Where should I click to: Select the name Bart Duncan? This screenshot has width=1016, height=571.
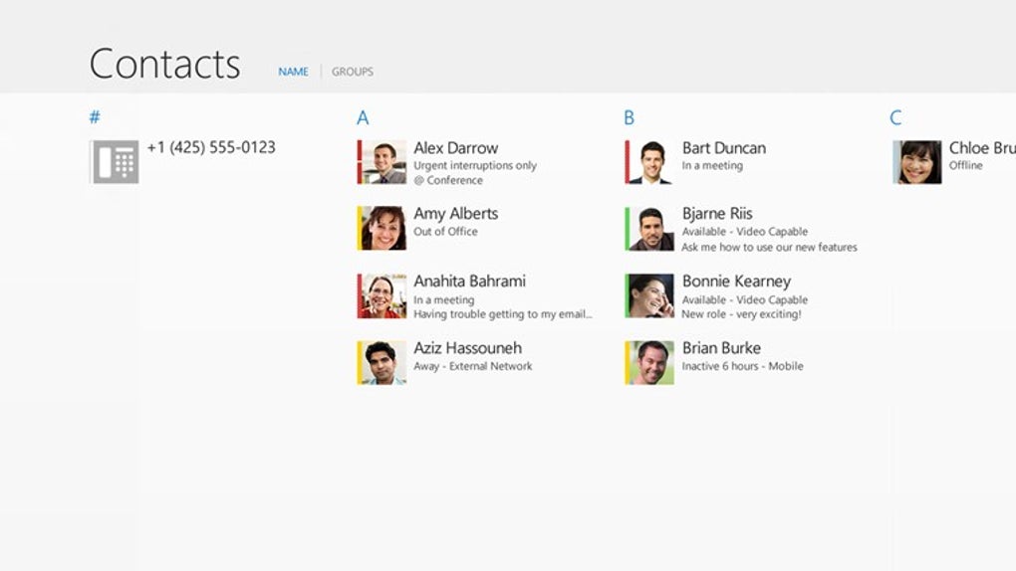pyautogui.click(x=724, y=148)
